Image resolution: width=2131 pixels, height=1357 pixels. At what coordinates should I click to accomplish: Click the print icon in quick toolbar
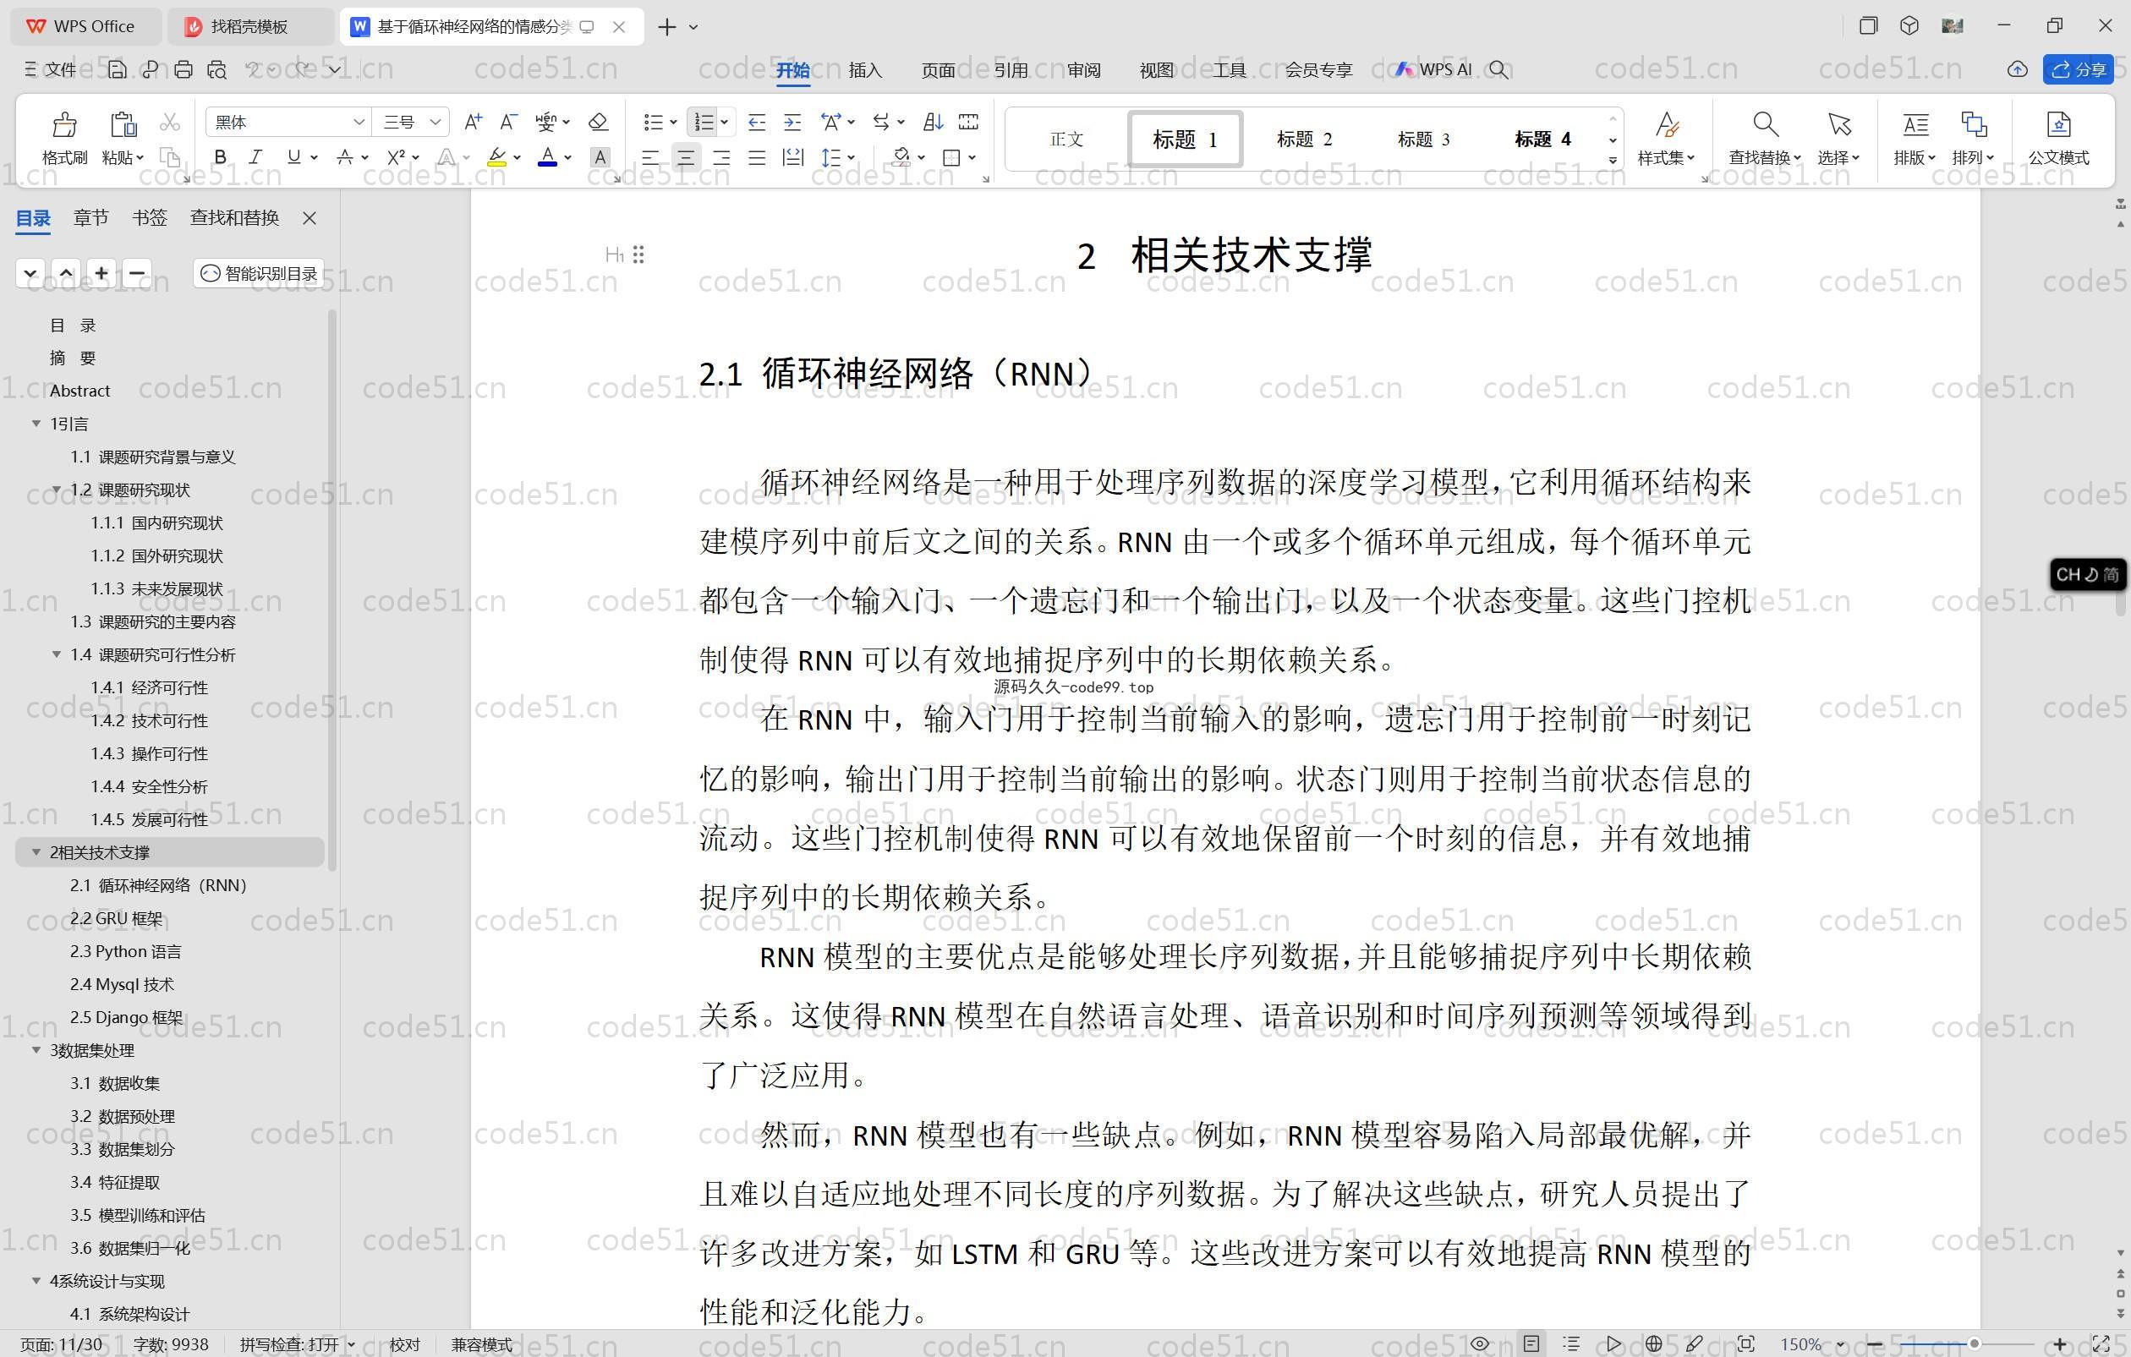184,69
